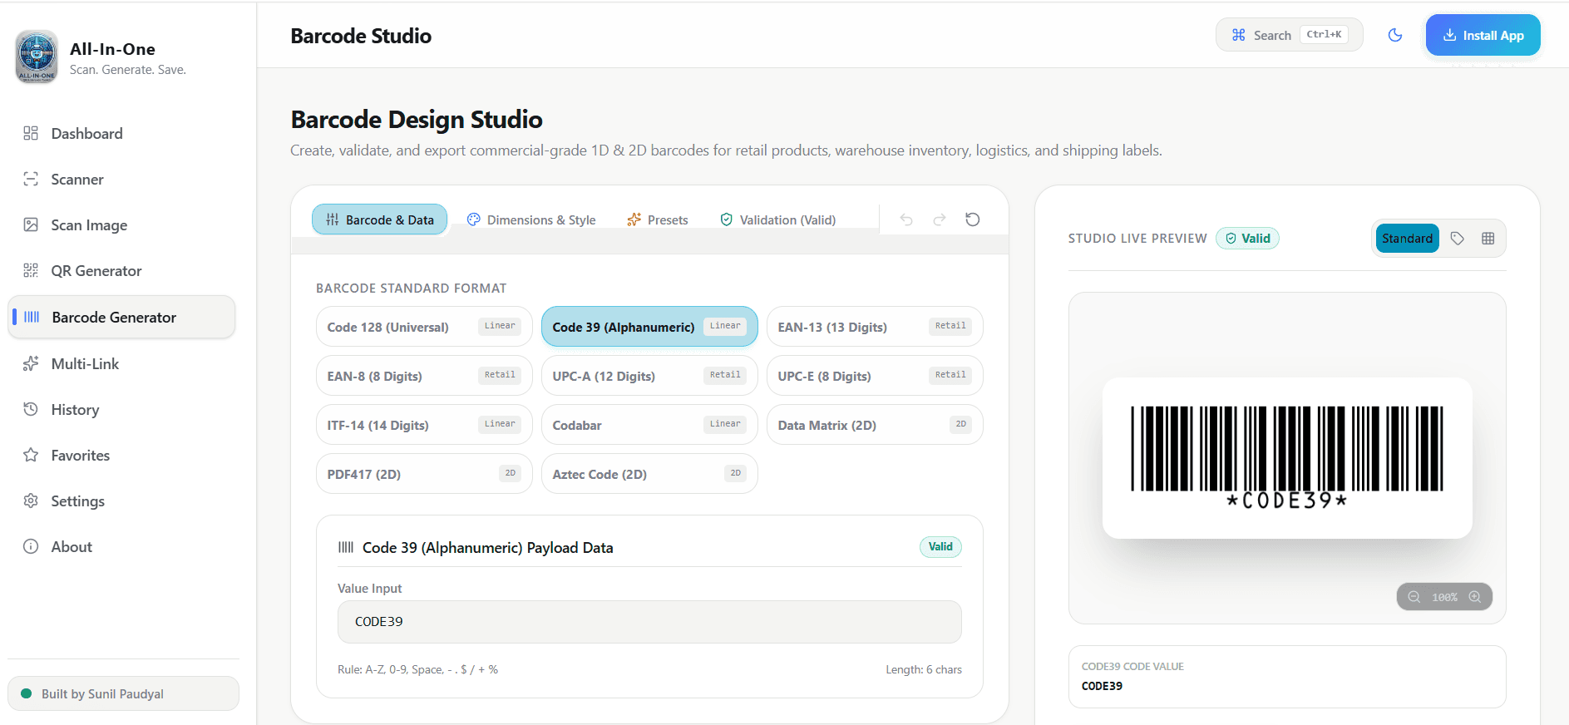Open Settings page
Viewport: 1569px width, 725px height.
click(x=121, y=501)
